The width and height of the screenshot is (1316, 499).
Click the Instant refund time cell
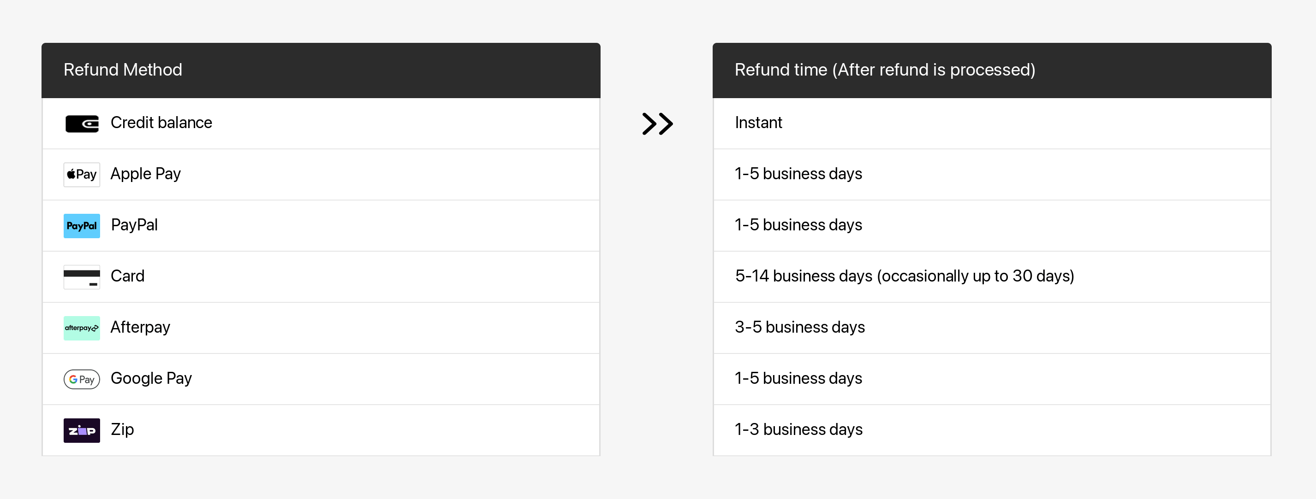click(x=758, y=123)
